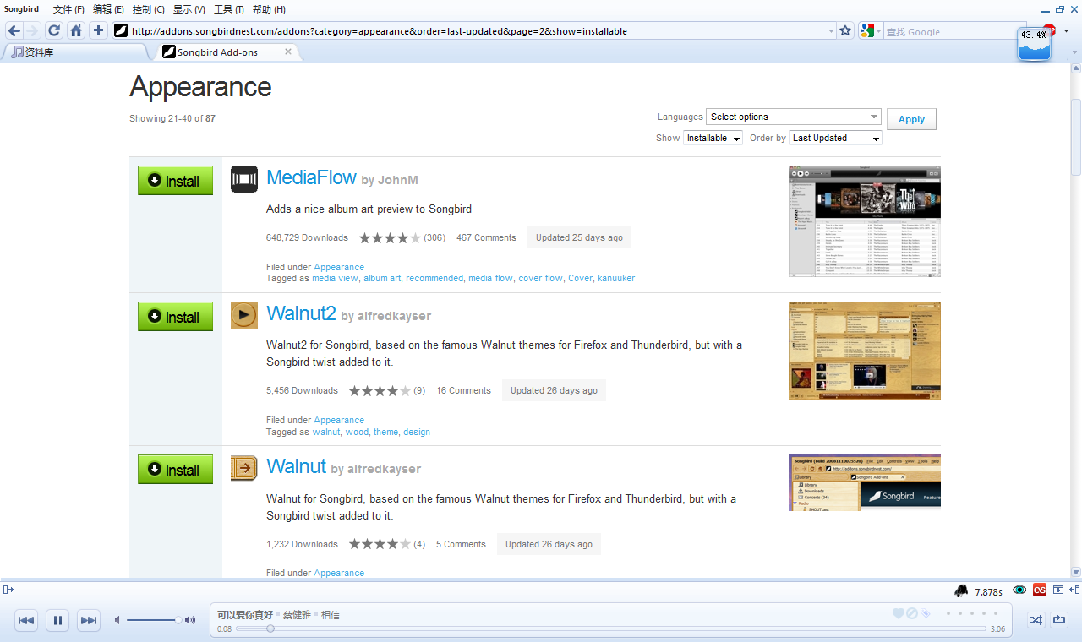
Task: Open the 显示 (V) menu
Action: [189, 9]
